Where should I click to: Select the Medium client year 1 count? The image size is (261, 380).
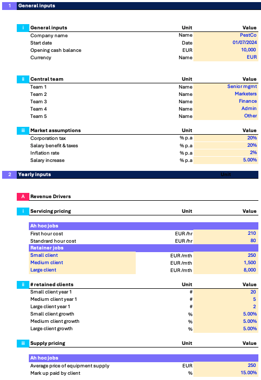(225, 299)
